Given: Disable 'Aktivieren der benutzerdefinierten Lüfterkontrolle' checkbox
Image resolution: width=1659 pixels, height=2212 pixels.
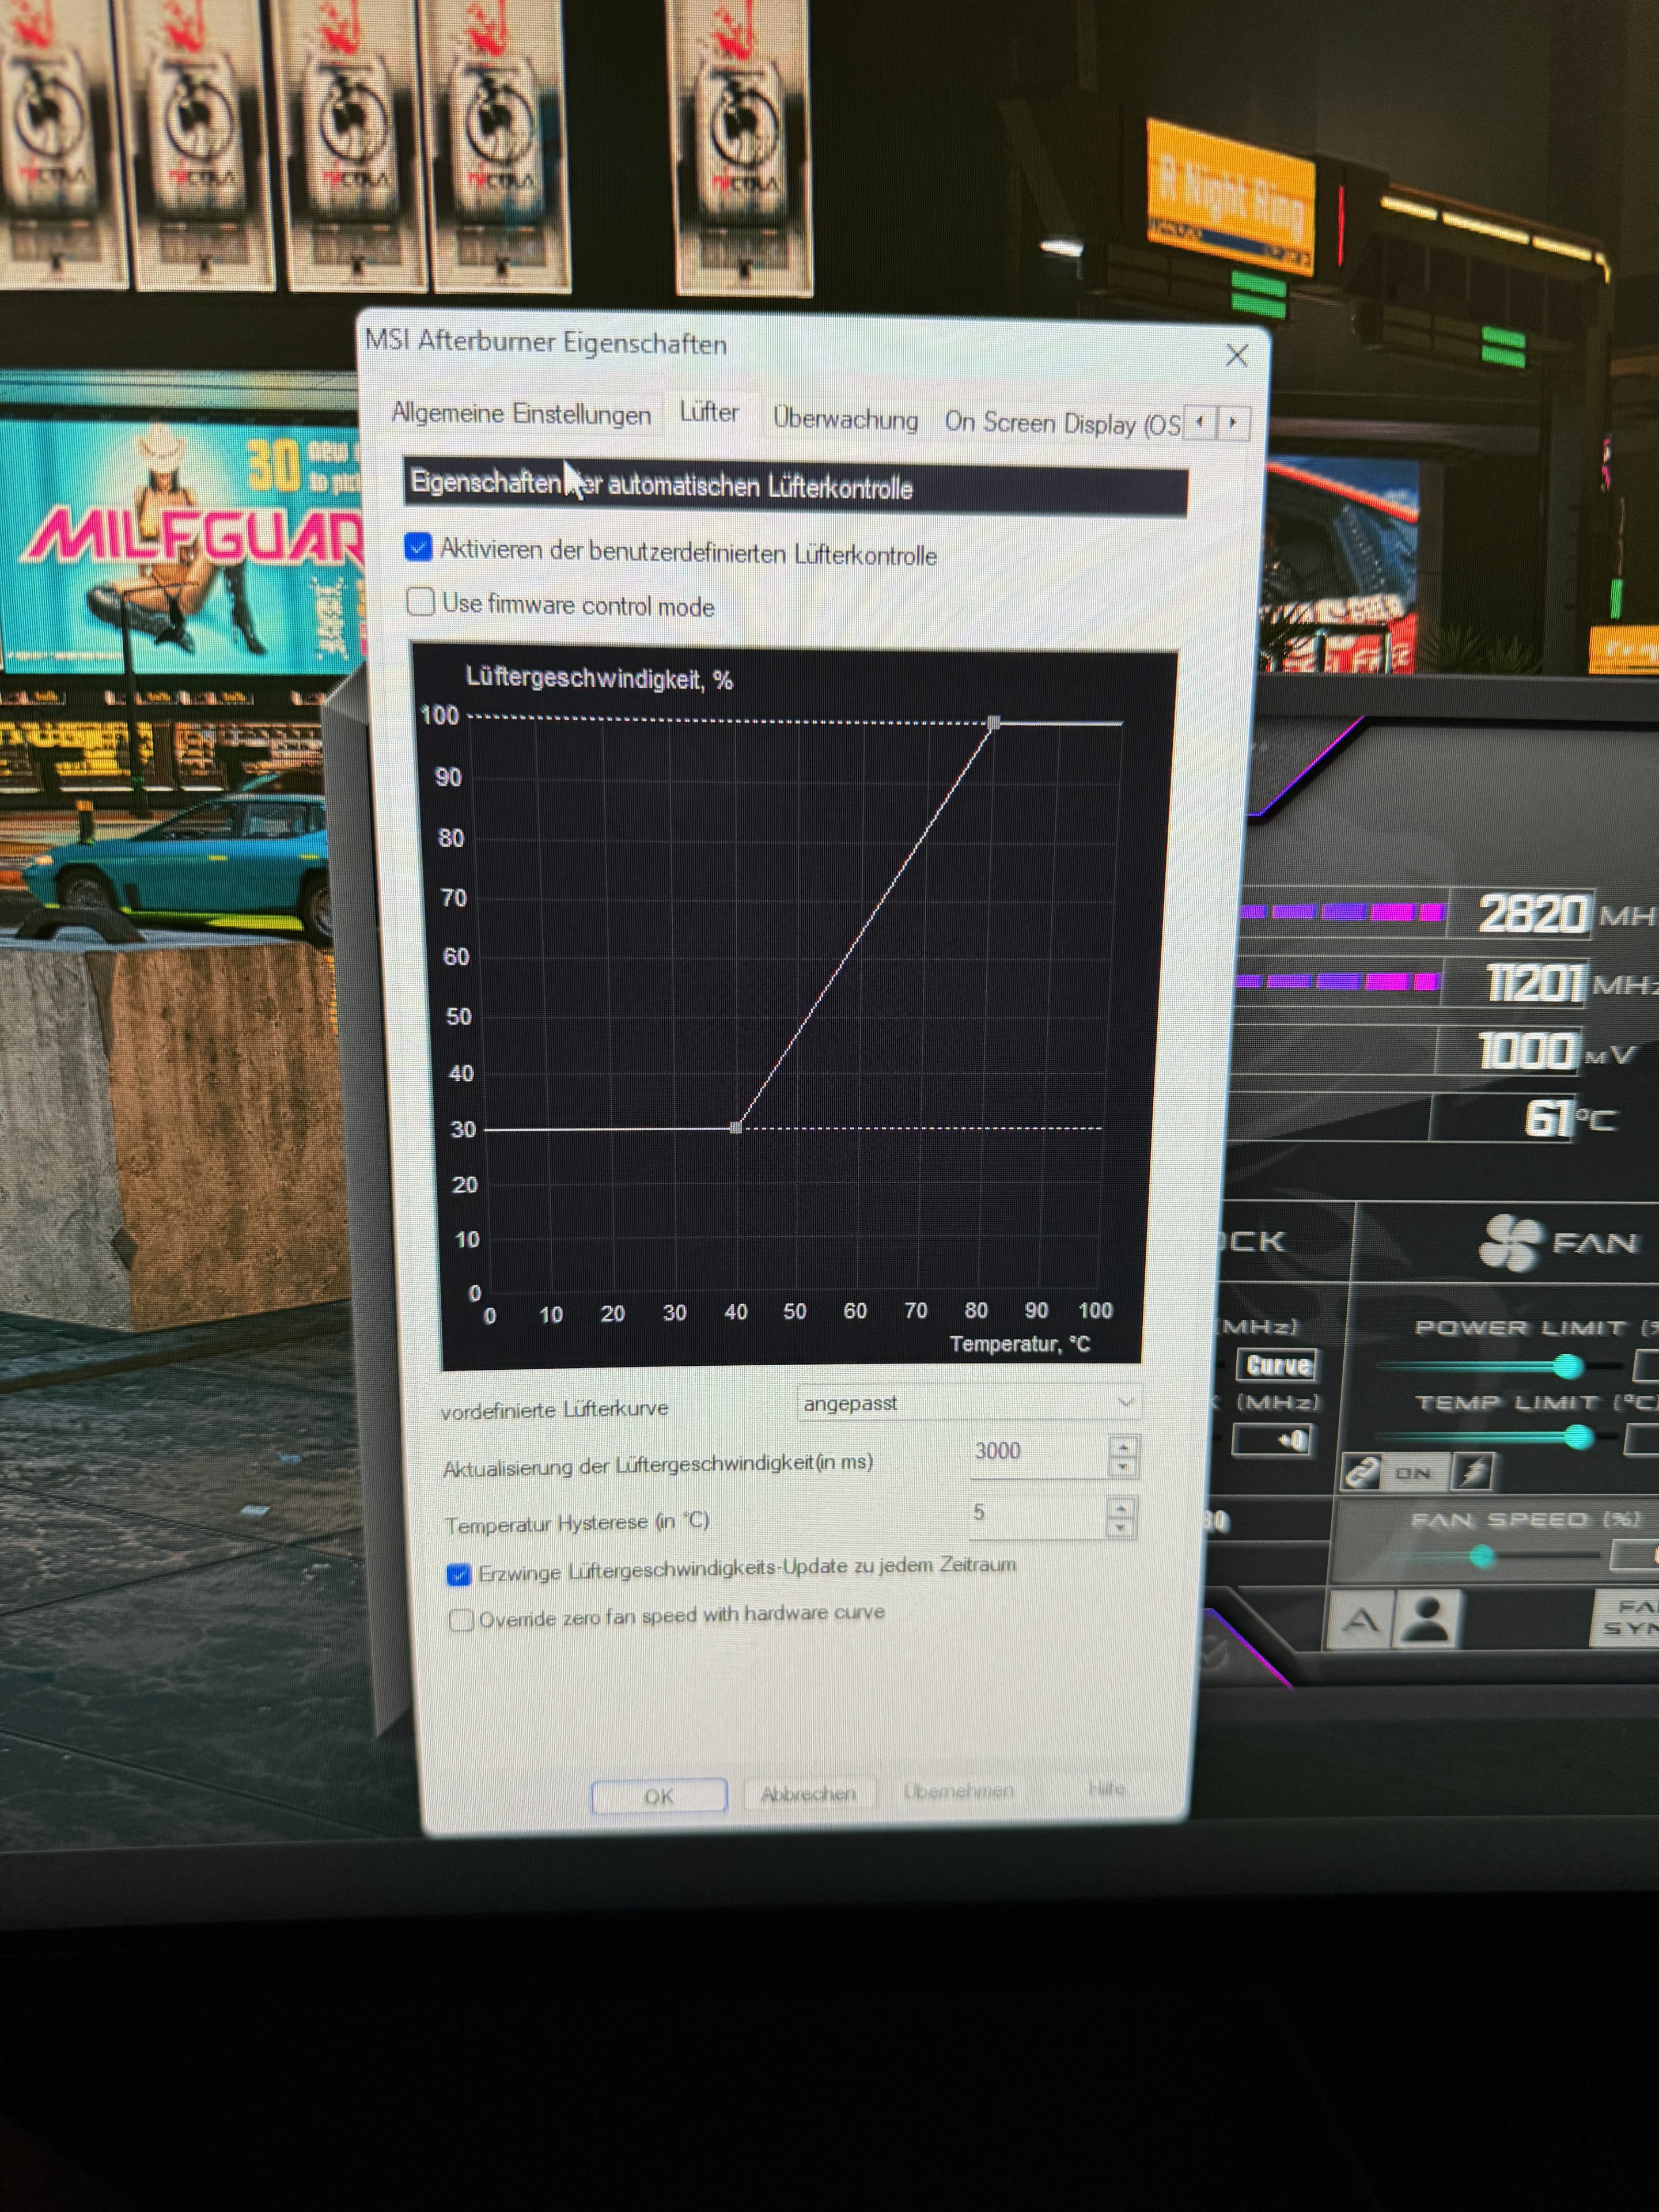Looking at the screenshot, I should [x=418, y=547].
